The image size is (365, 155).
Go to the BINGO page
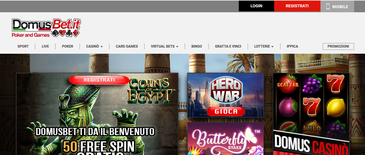(x=197, y=46)
